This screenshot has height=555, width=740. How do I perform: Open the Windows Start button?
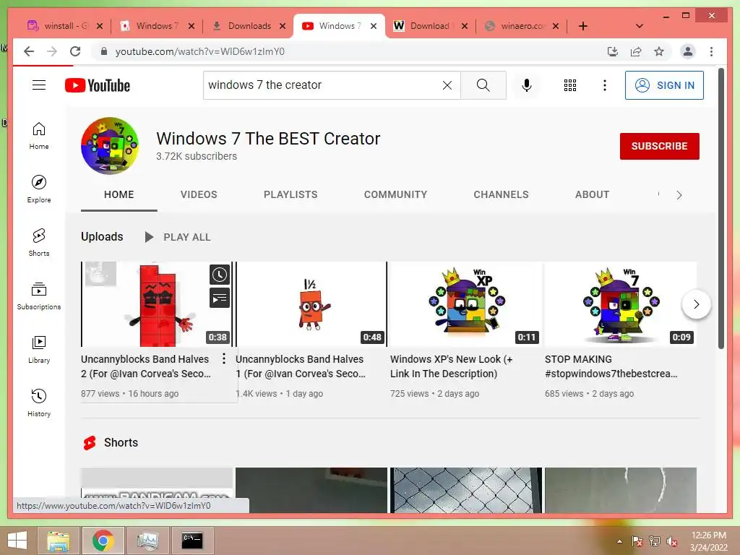point(17,541)
